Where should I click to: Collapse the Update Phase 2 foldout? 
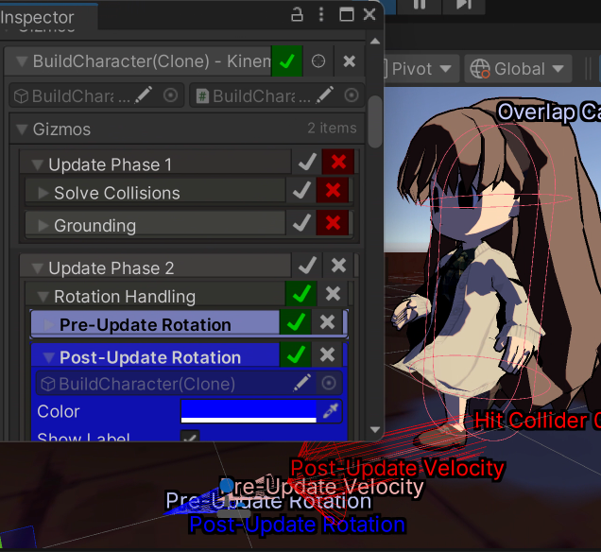pyautogui.click(x=38, y=268)
